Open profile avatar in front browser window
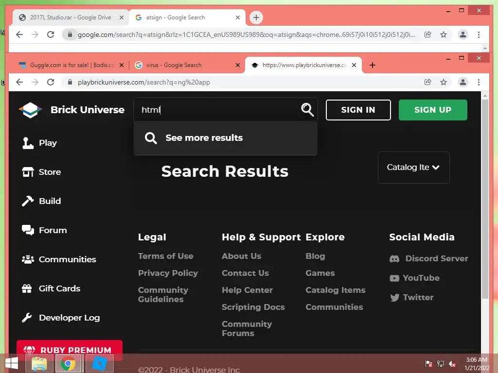Screen dimensions: 498x373 [x=463, y=82]
